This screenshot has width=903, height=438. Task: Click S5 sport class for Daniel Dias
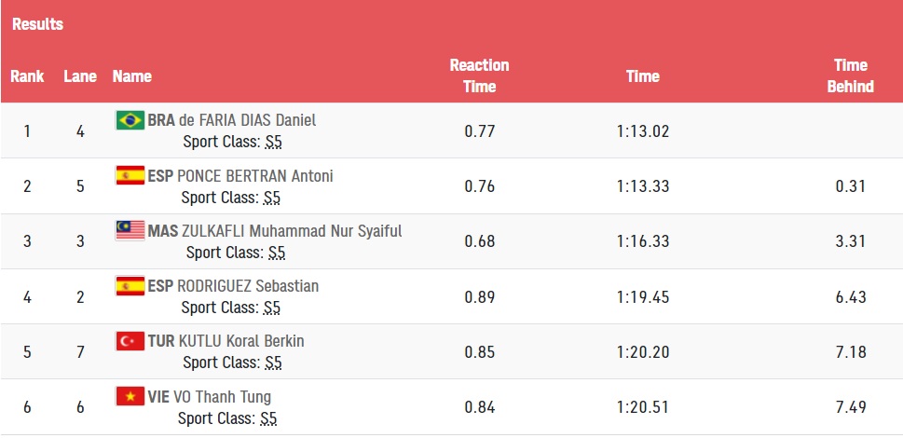pyautogui.click(x=274, y=142)
